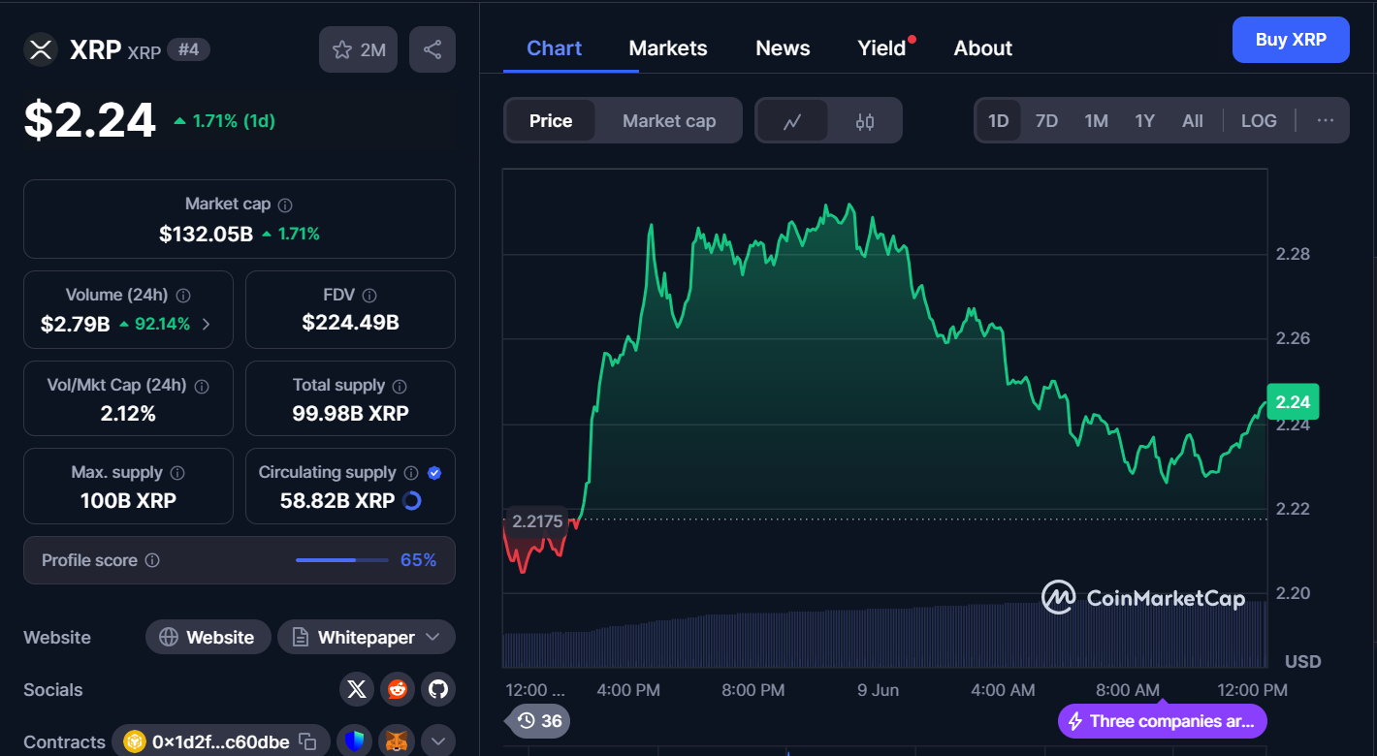Click the 2.12% Vol/Mkt Cap value
This screenshot has width=1377, height=756.
128,413
